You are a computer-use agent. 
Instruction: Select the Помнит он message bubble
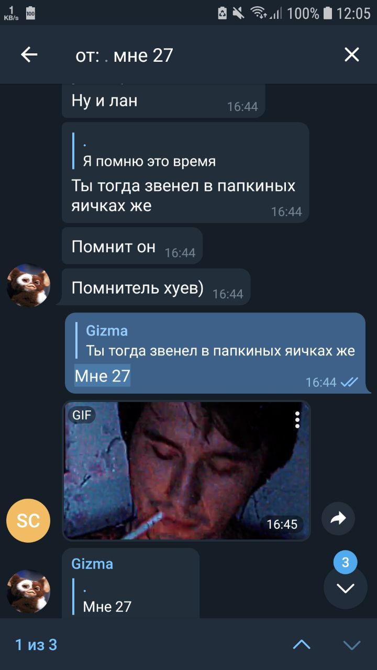click(132, 246)
